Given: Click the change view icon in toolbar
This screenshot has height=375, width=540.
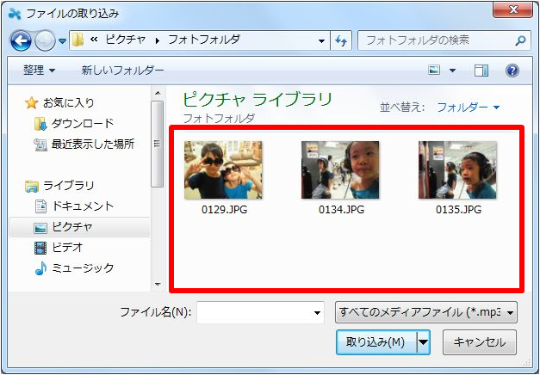Looking at the screenshot, I should click(435, 70).
